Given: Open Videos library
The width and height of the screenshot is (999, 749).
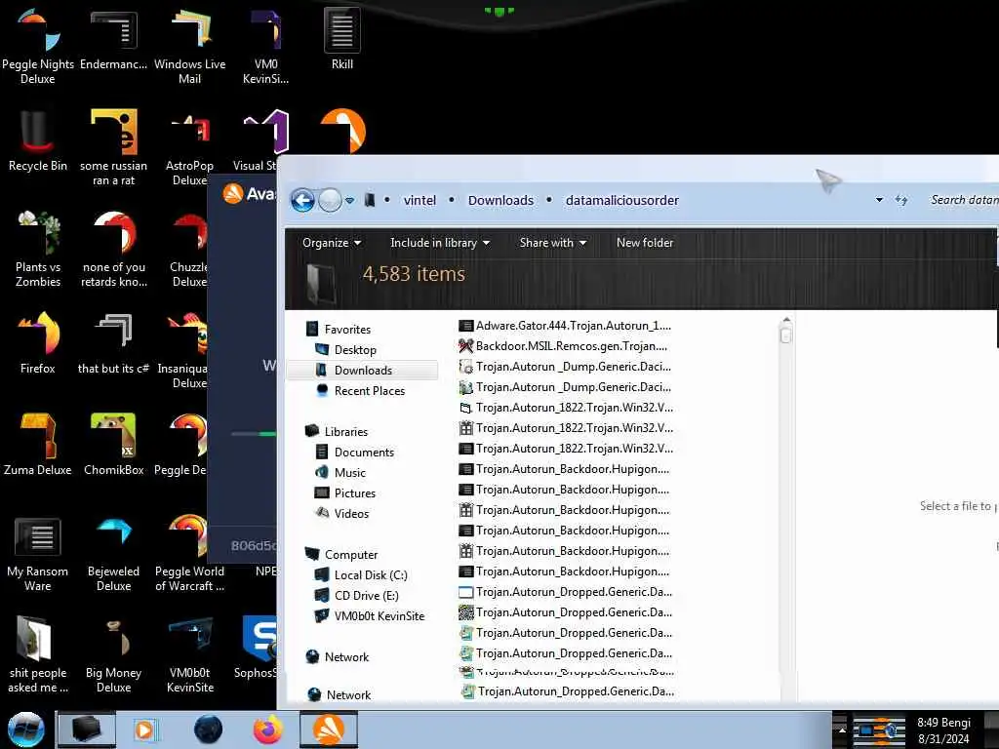Looking at the screenshot, I should pyautogui.click(x=351, y=513).
